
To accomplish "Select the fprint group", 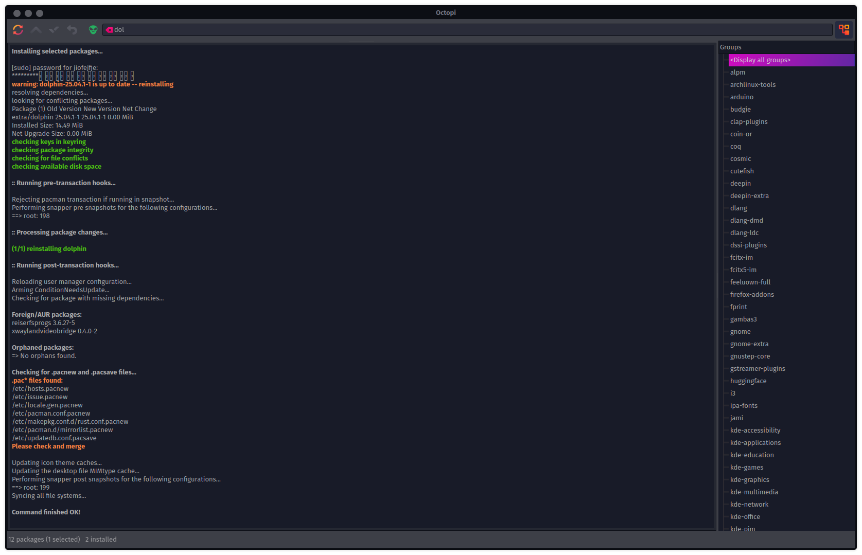I will click(x=791, y=307).
